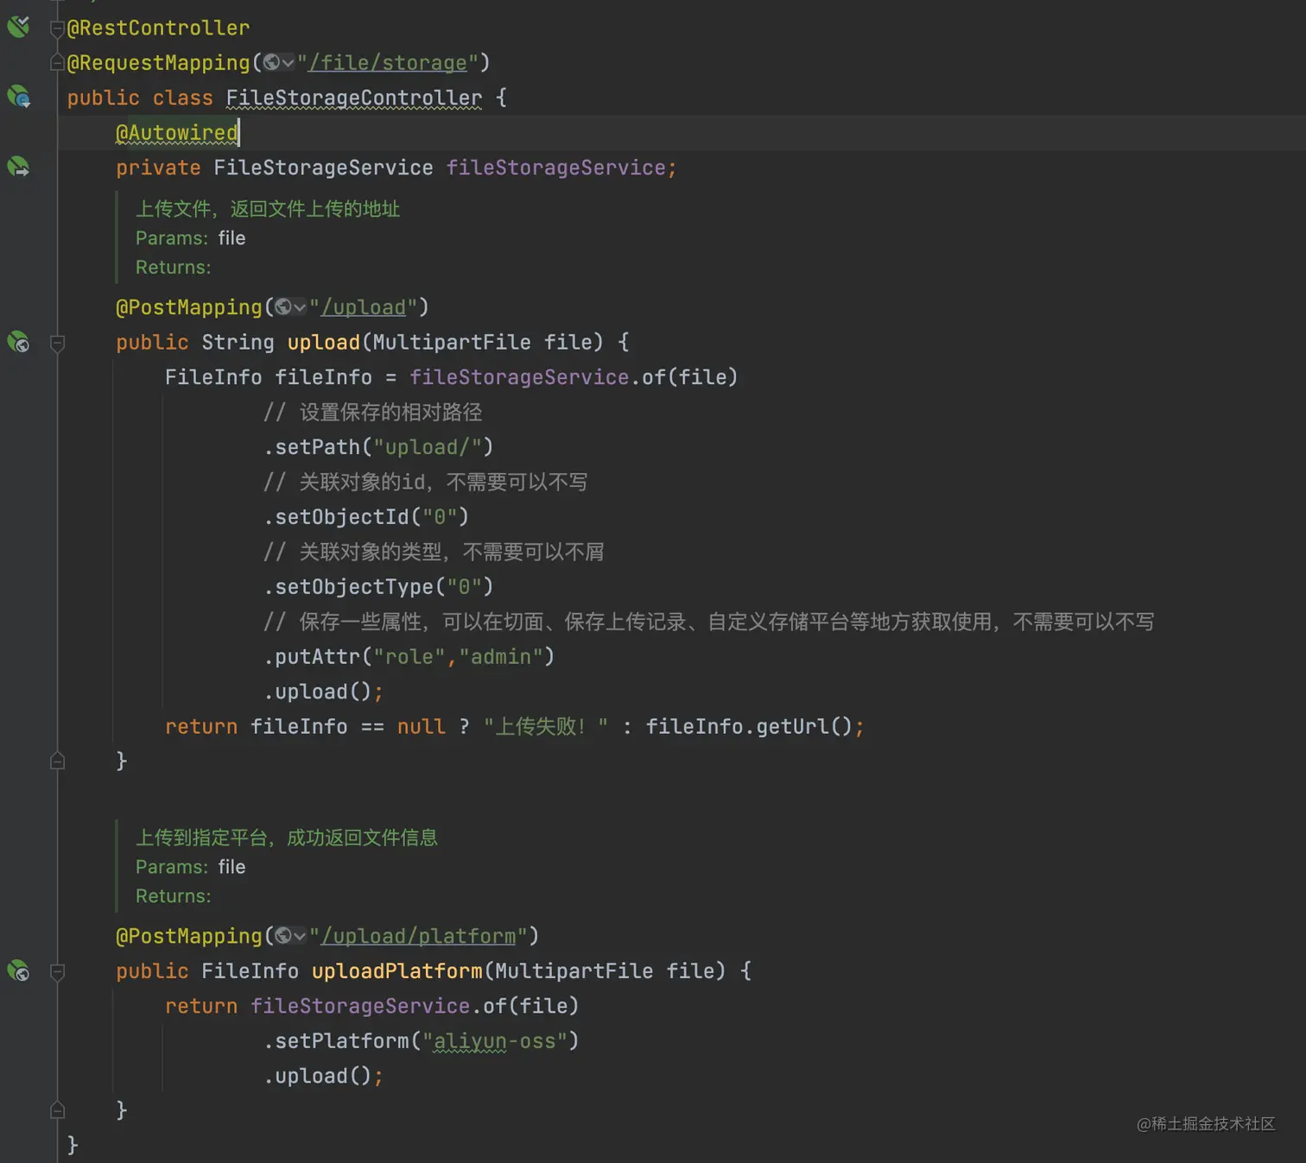
Task: Collapse the fold marker at @RestController
Action: tap(57, 28)
